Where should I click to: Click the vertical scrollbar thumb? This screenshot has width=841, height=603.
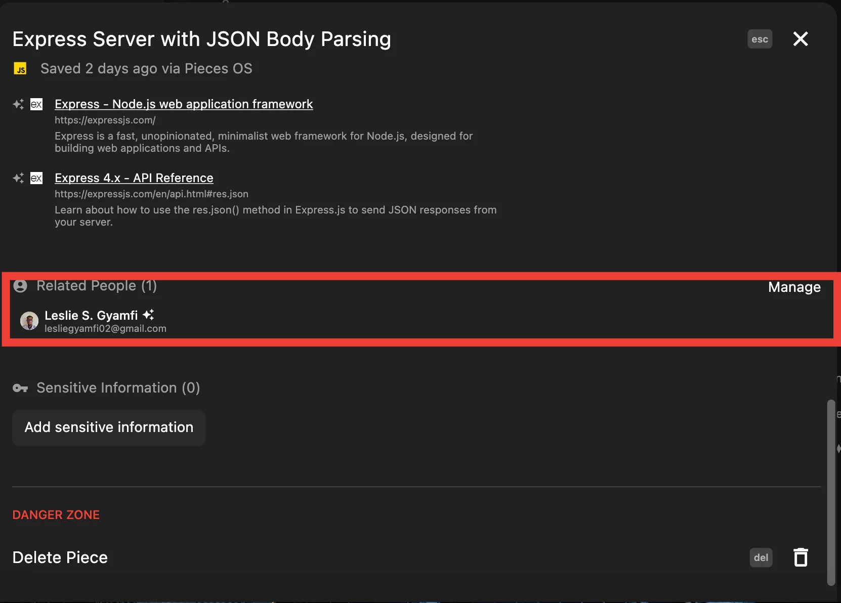point(830,492)
